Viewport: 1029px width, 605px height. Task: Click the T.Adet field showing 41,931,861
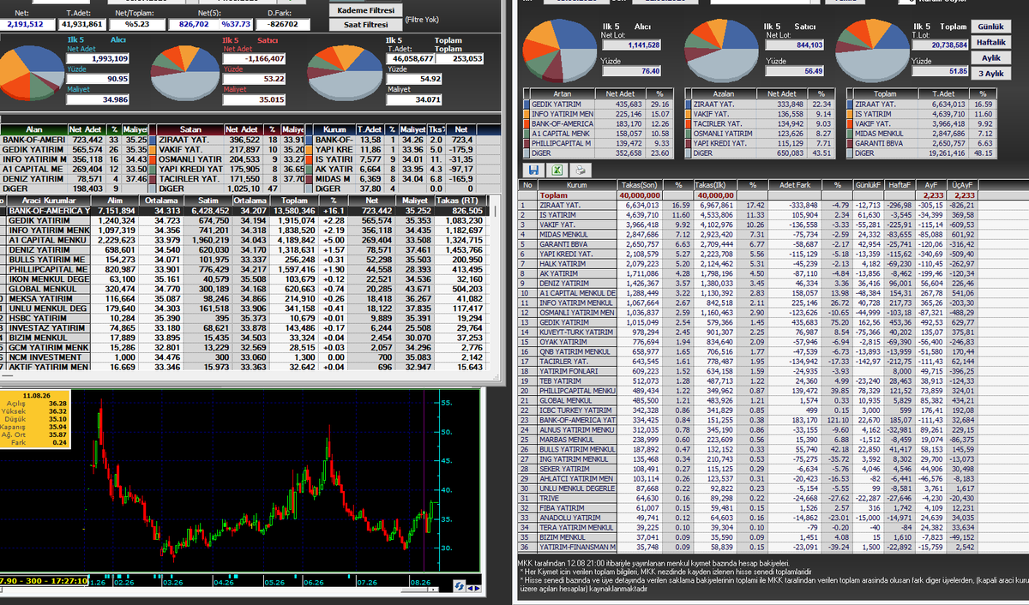tap(83, 25)
